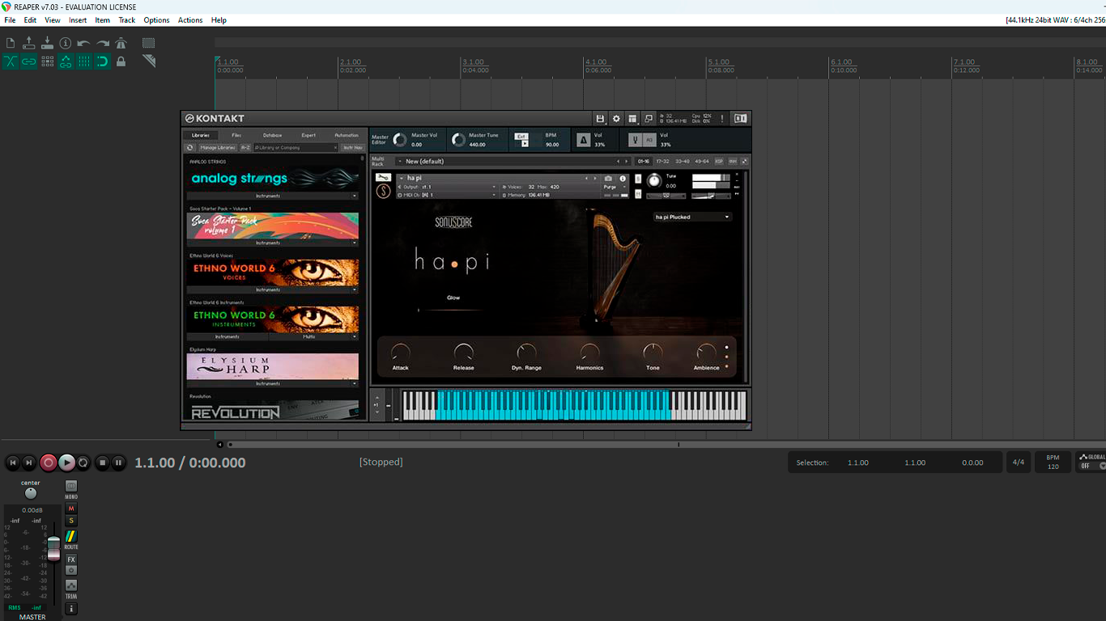Click the Kontakt master tuner fork icon
The height and width of the screenshot is (621, 1106).
click(636, 140)
